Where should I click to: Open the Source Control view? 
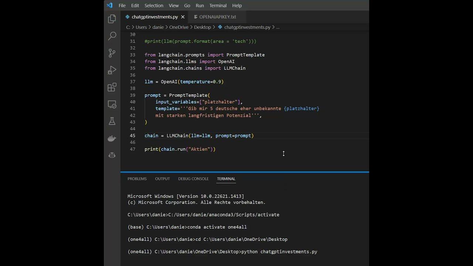112,53
